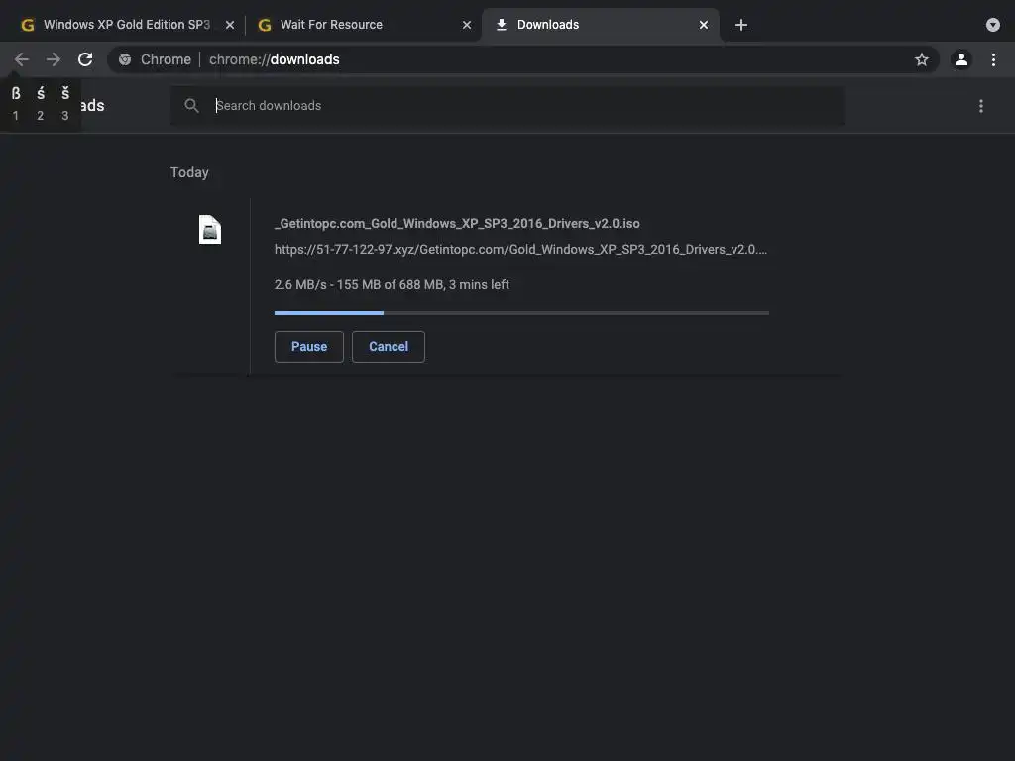Choose accent option ß numbered 1
This screenshot has width=1015, height=761.
pyautogui.click(x=16, y=103)
